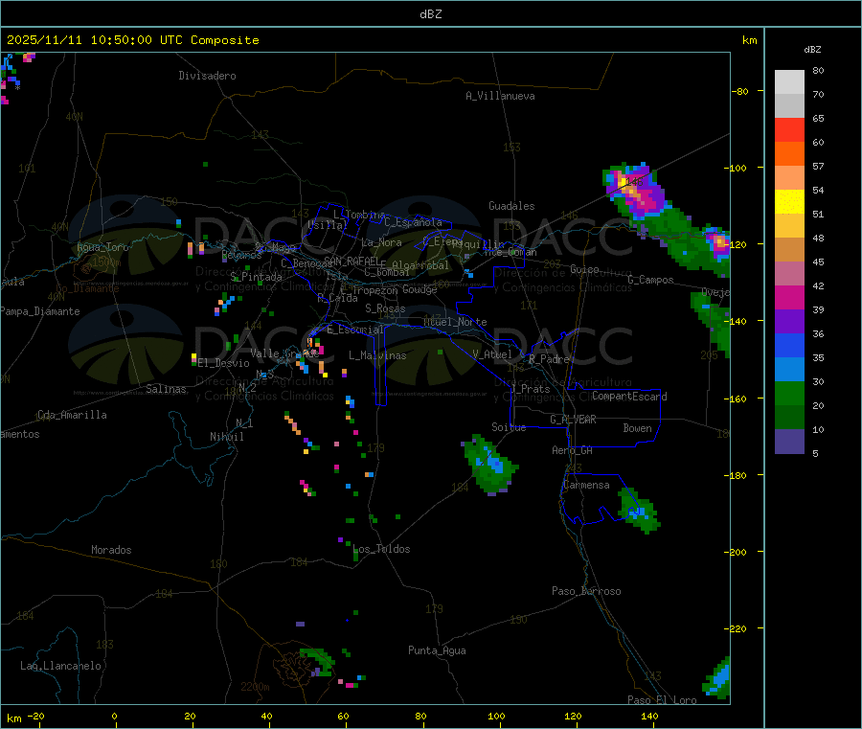Click the 'El_Desvio' map label
Screen dimensions: 862x729
click(224, 363)
